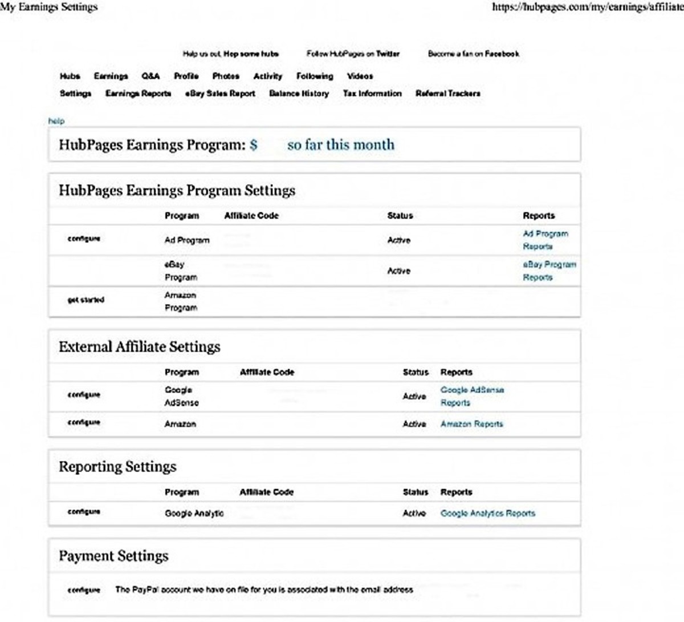Image resolution: width=684 pixels, height=622 pixels.
Task: Go to the Videos tab
Action: [x=360, y=76]
